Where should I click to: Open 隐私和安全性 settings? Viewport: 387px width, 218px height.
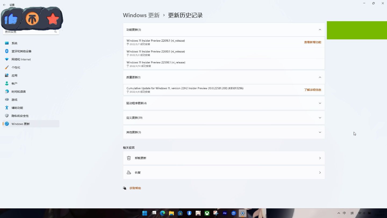(20, 115)
